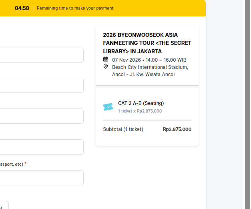This screenshot has height=209, width=251.
Task: Click the gray vertical scrollbar on the right
Action: (247, 104)
